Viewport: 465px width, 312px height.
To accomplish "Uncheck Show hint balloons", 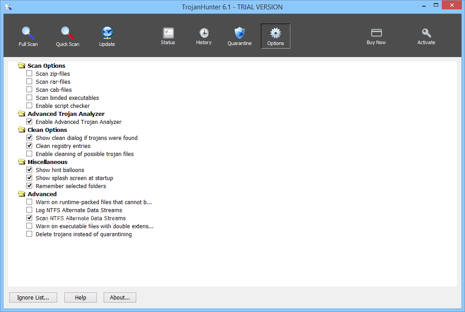I will pos(29,170).
